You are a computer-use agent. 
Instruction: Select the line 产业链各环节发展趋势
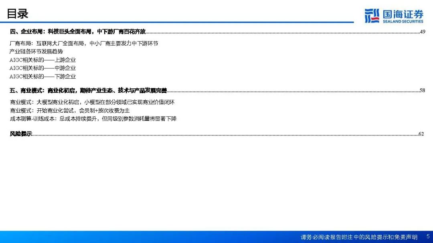[x=36, y=52]
